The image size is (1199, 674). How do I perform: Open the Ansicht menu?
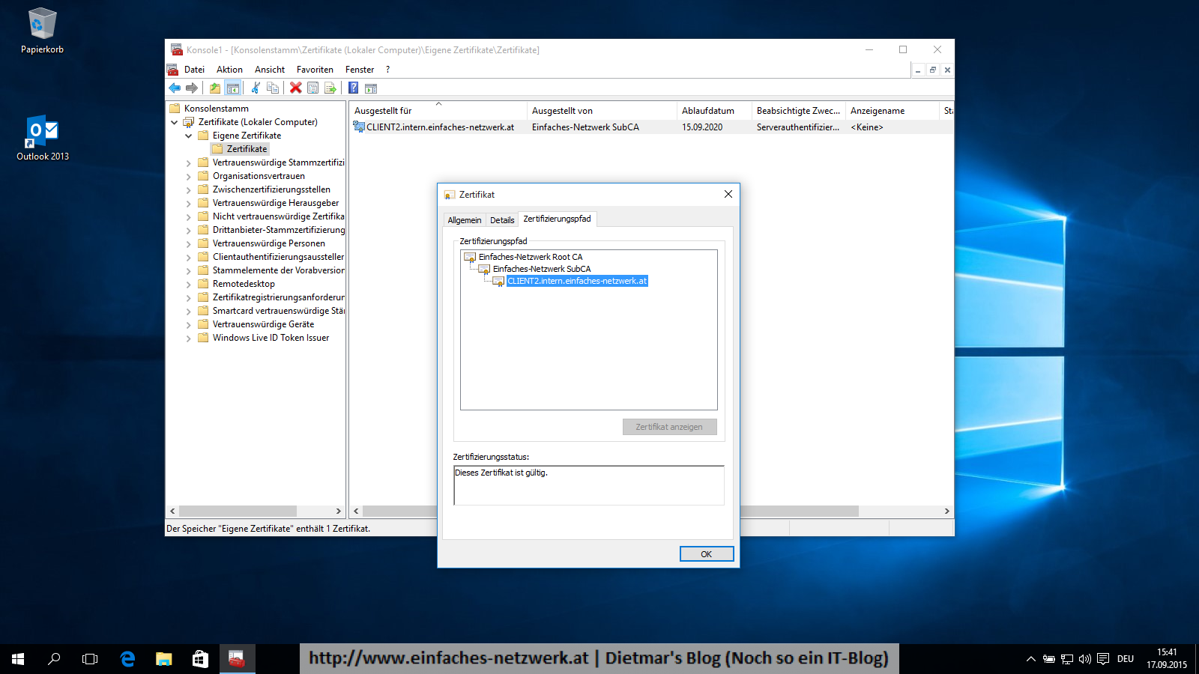click(270, 70)
